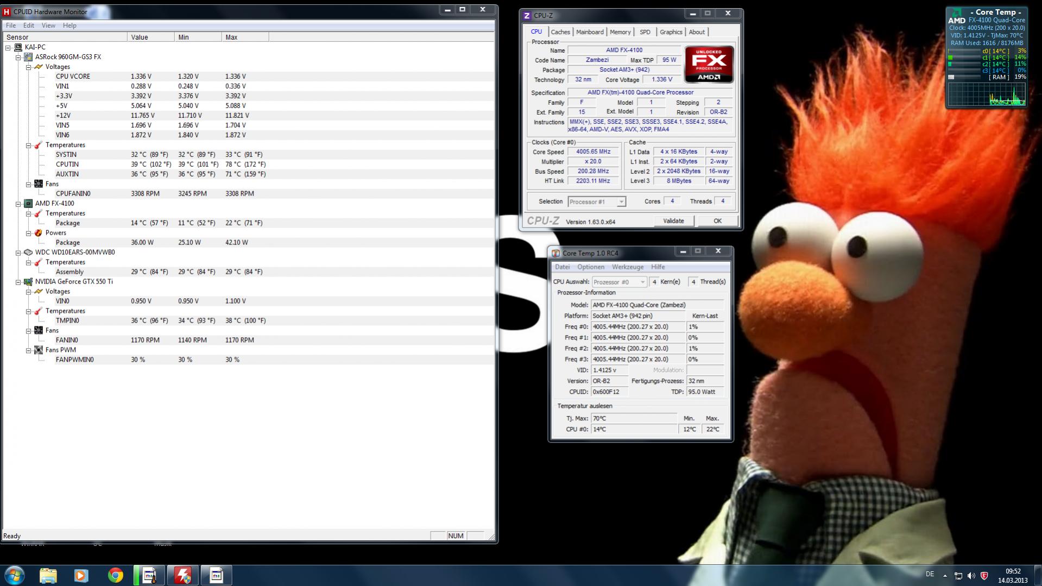1042x586 pixels.
Task: Open the Windows Start menu
Action: (15, 575)
